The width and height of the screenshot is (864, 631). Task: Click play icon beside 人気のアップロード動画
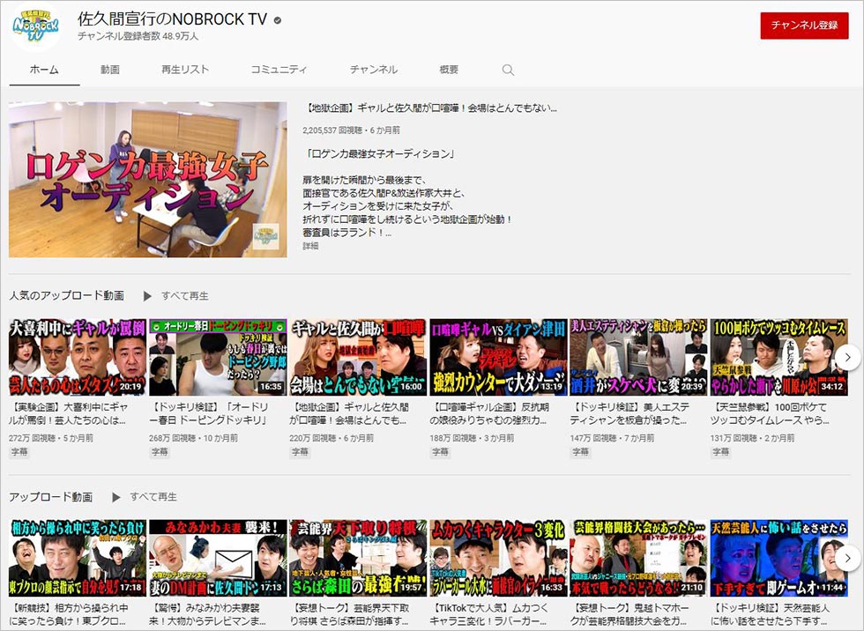tap(147, 296)
